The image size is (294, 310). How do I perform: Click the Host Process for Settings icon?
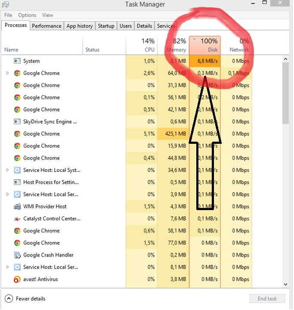click(x=17, y=182)
